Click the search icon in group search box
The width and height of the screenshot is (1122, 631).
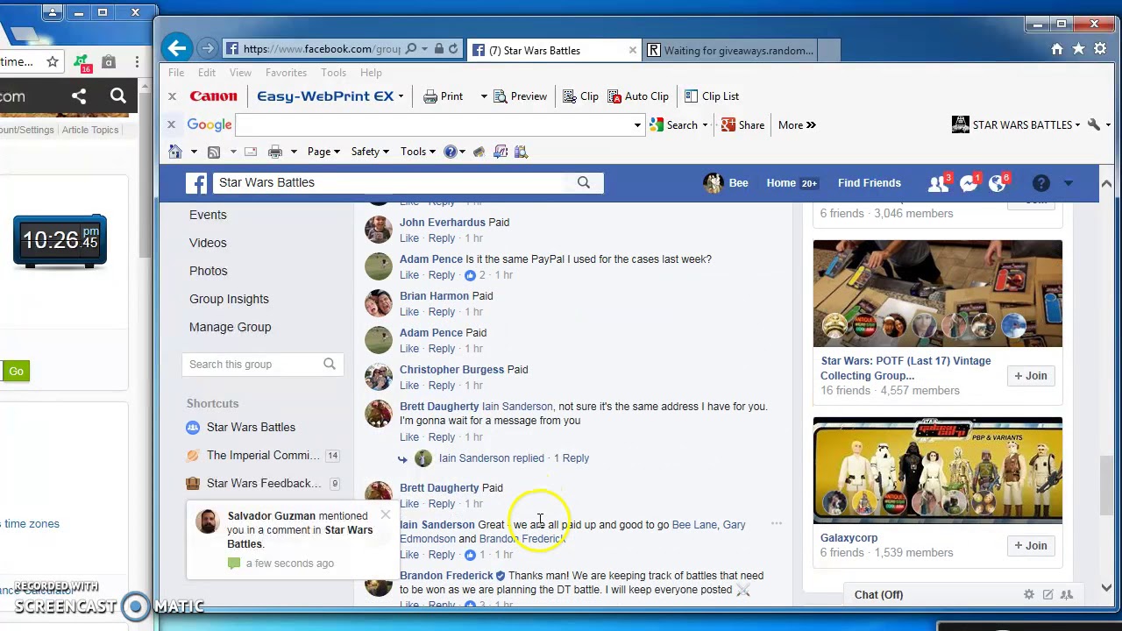pos(330,364)
